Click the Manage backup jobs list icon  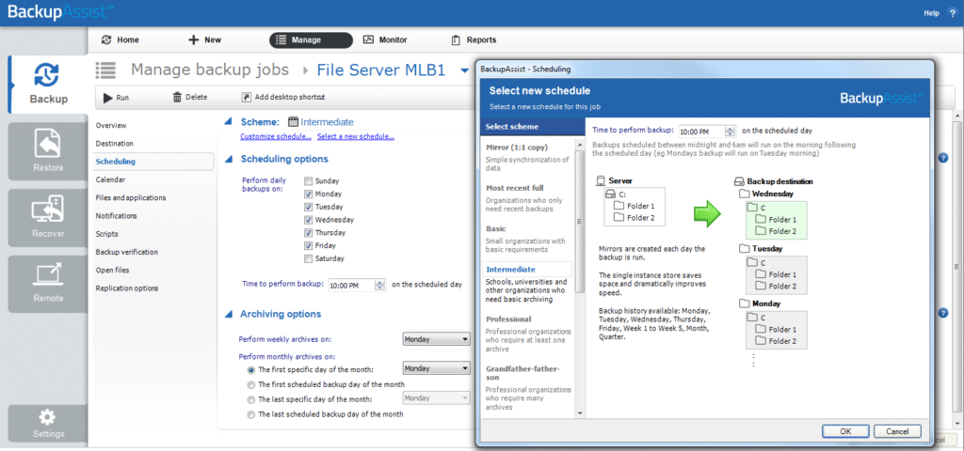tap(105, 70)
